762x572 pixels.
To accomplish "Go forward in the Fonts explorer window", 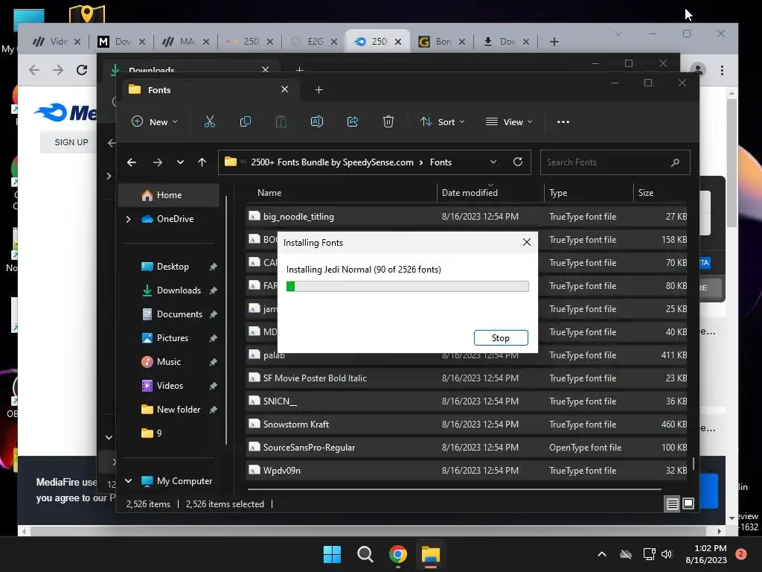I will click(x=158, y=162).
